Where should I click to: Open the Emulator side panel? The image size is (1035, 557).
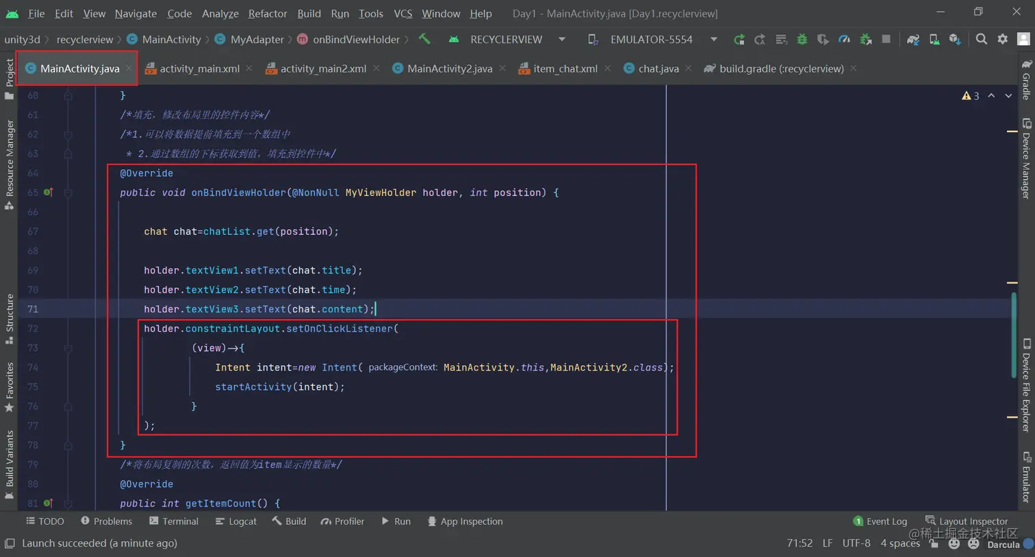[x=1026, y=478]
